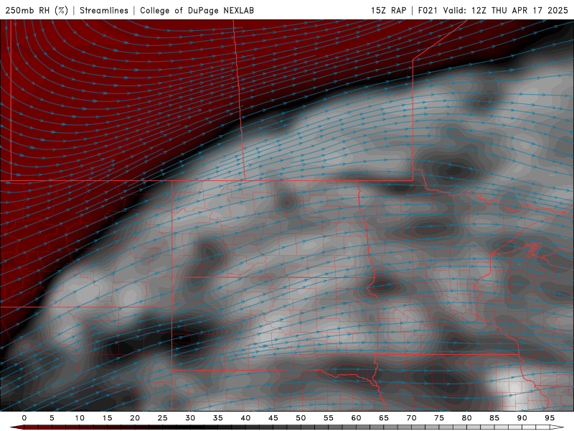Click the '250mb RH (%)' title text
The height and width of the screenshot is (431, 574).
37,10
